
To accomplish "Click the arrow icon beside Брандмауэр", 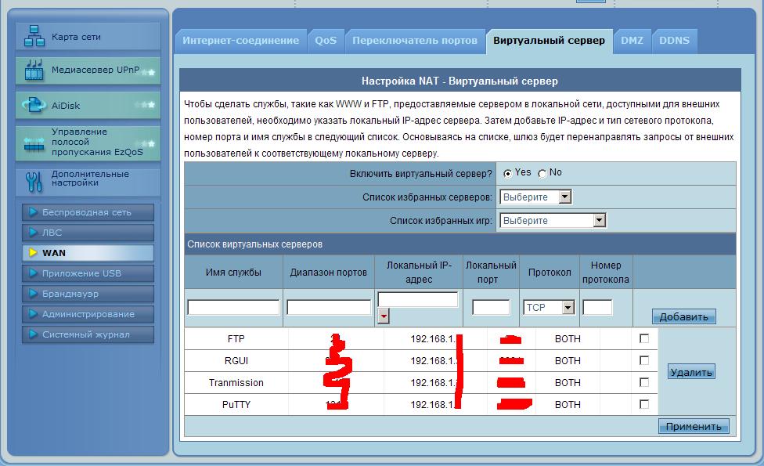I will pyautogui.click(x=33, y=294).
